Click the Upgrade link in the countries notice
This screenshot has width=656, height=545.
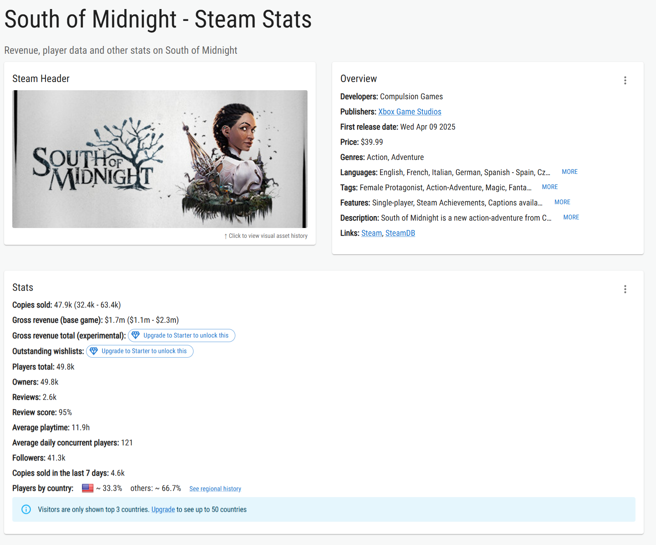point(163,509)
